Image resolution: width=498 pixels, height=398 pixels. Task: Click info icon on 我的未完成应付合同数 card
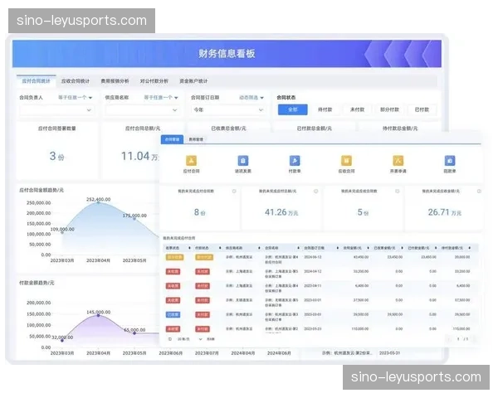(x=235, y=192)
